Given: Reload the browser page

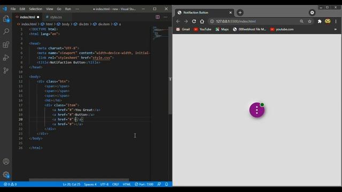Looking at the screenshot, I should click(x=194, y=21).
